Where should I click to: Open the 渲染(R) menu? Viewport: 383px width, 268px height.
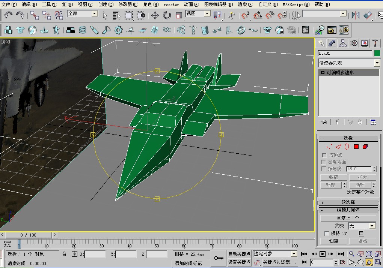pyautogui.click(x=246, y=4)
